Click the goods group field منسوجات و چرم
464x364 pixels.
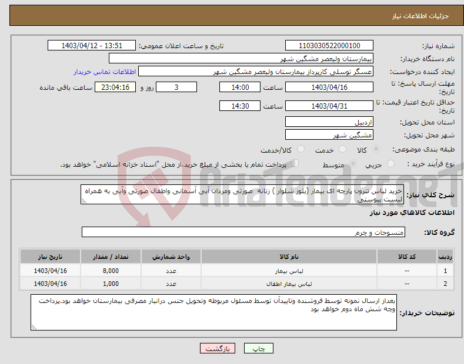tap(243, 232)
